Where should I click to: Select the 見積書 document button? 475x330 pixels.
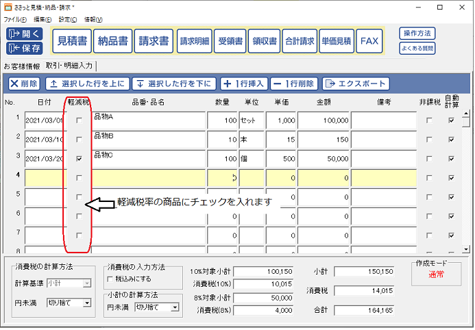pos(71,41)
